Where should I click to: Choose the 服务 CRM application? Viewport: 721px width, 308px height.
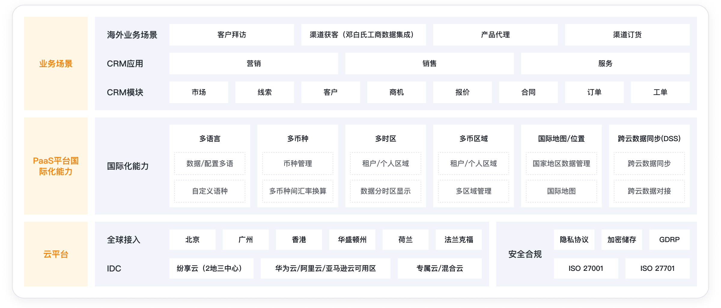coord(605,64)
